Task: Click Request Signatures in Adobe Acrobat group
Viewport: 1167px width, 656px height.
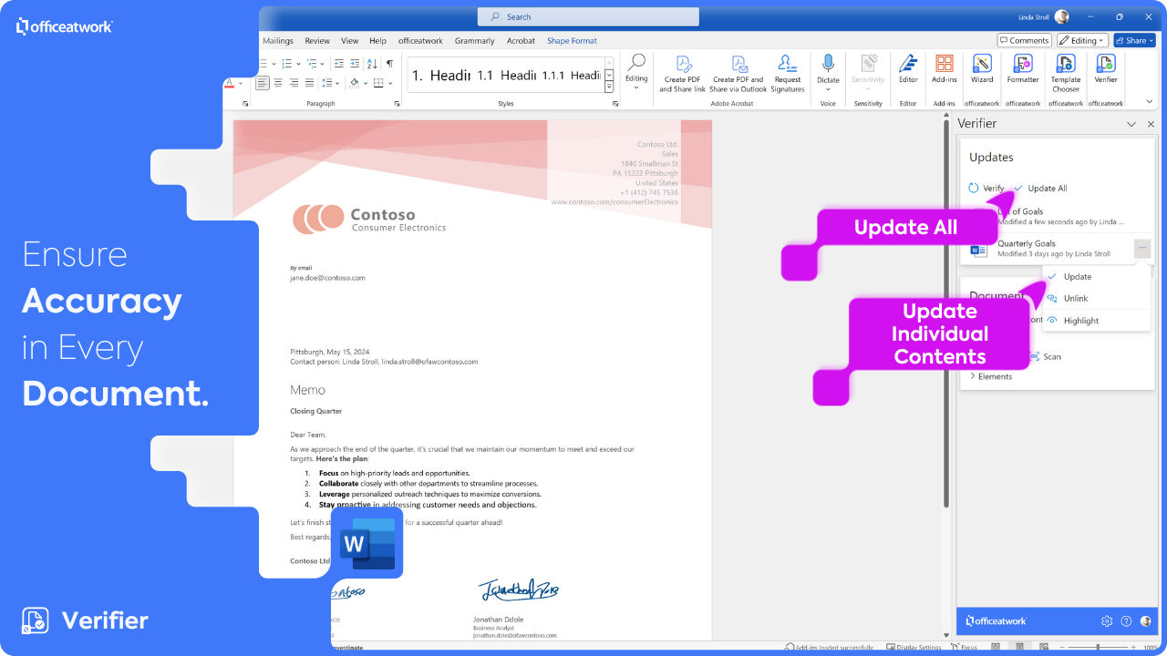Action: (788, 73)
